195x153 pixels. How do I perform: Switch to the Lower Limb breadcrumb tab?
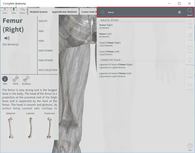pyautogui.click(x=88, y=12)
